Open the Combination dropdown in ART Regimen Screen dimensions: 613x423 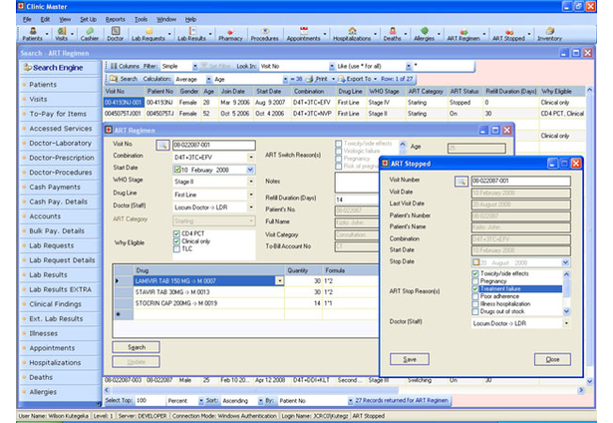pyautogui.click(x=251, y=158)
